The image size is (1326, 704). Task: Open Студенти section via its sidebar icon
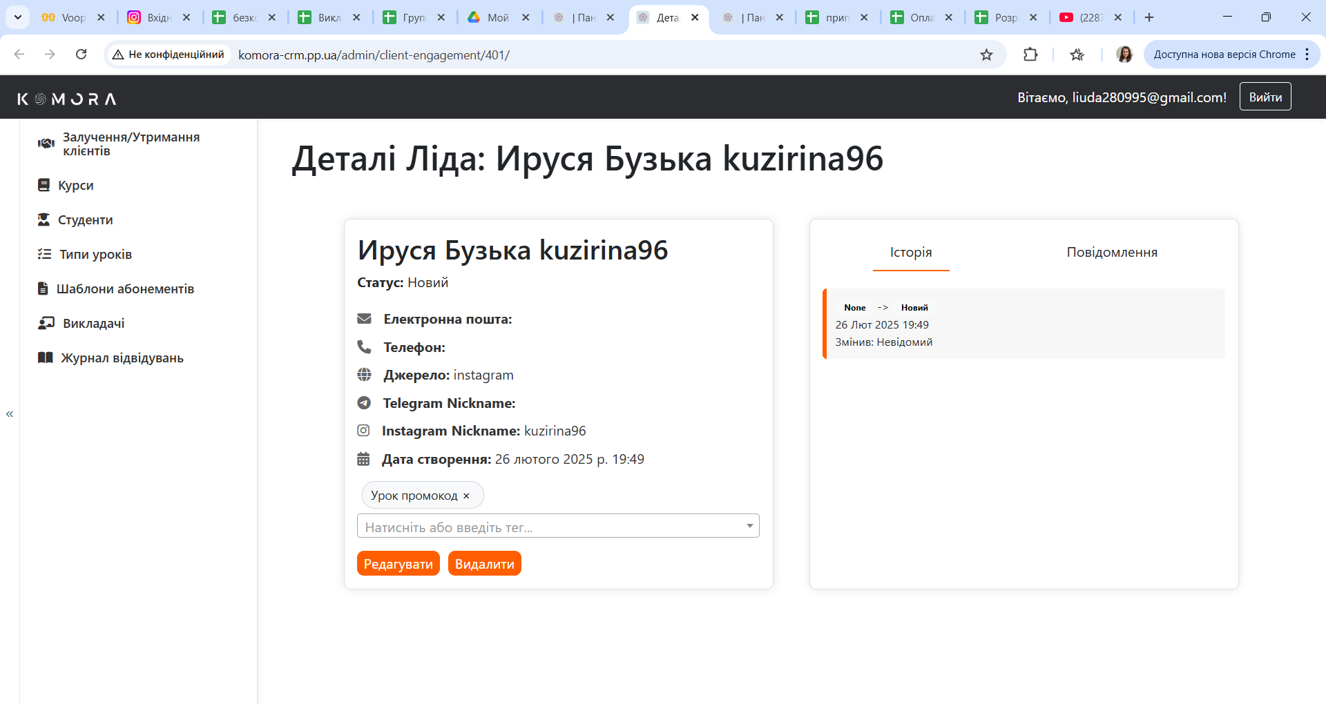(44, 219)
